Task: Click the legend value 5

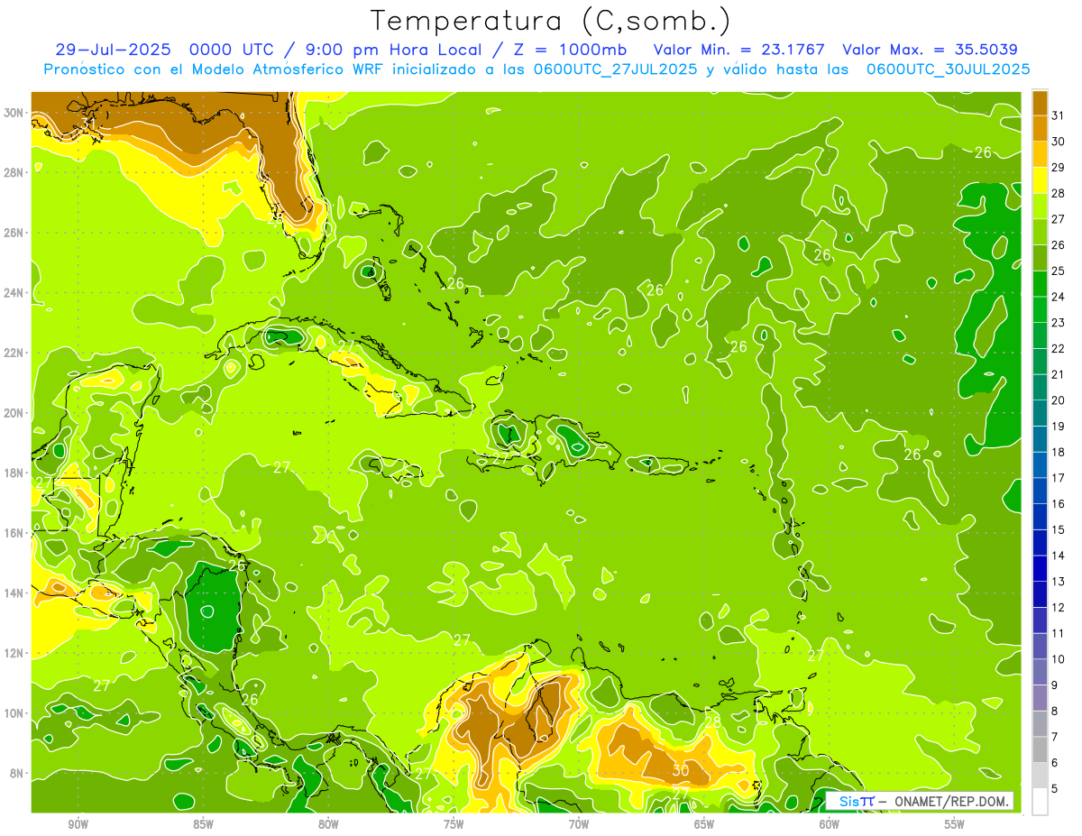Action: tap(1056, 788)
